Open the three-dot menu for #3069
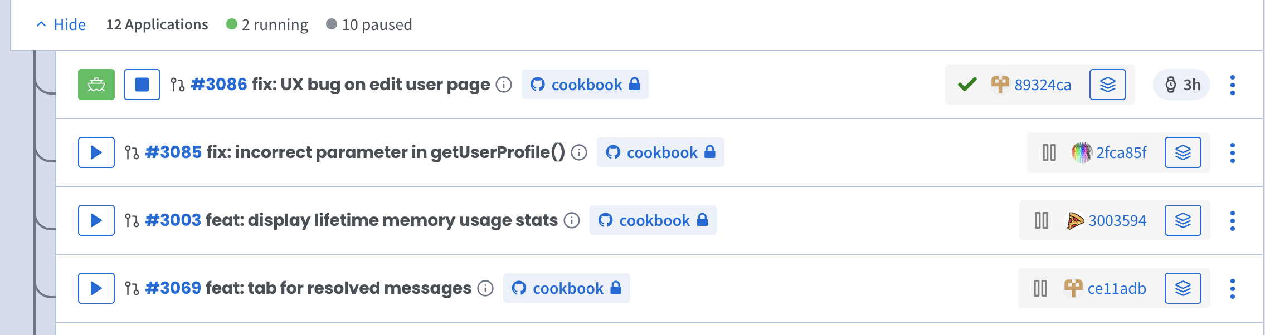 pos(1233,289)
